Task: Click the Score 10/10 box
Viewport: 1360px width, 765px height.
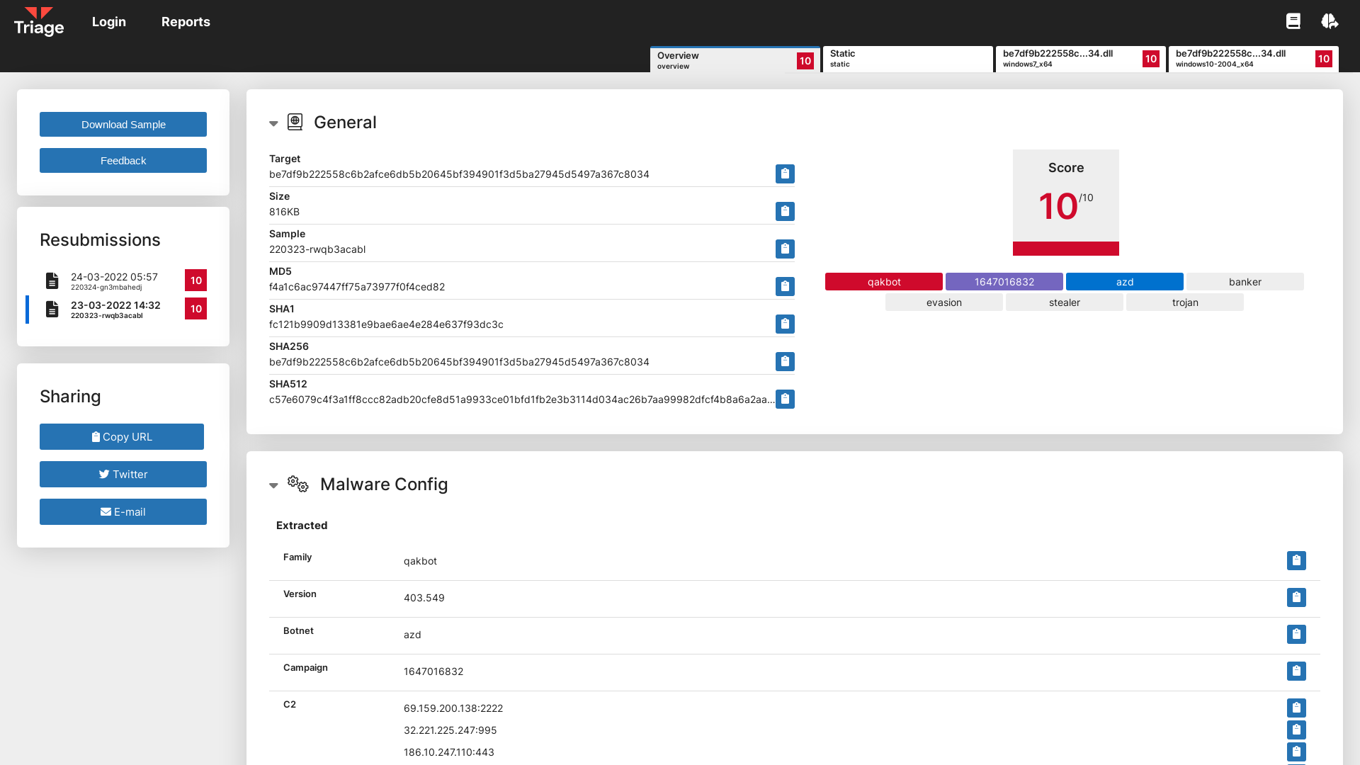Action: 1066,203
